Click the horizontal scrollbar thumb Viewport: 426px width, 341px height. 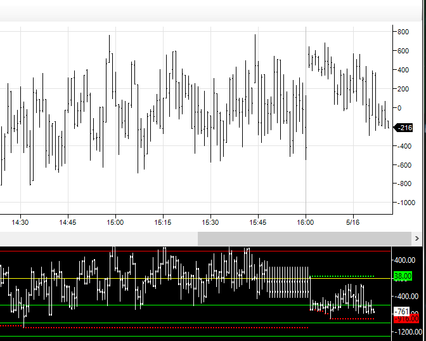tap(304, 238)
